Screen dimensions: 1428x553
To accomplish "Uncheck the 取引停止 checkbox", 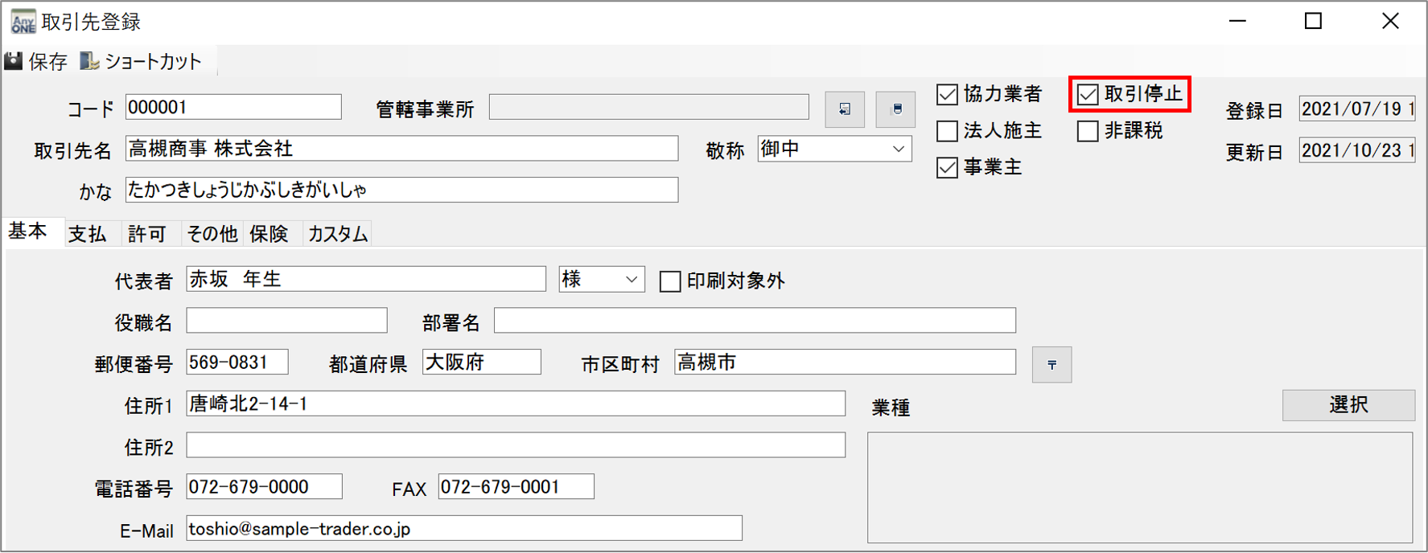I will 1088,95.
